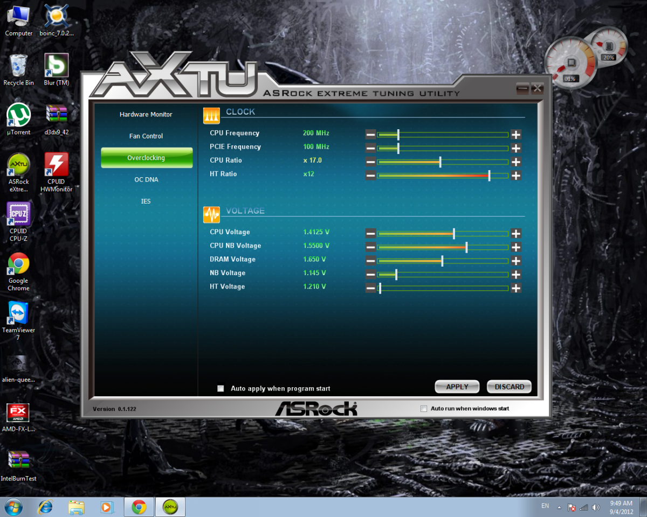
Task: Open the Computer desktop icon
Action: 18,22
